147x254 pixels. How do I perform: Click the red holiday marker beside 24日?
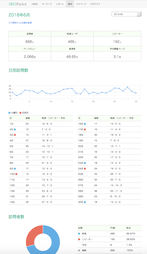point(85,169)
